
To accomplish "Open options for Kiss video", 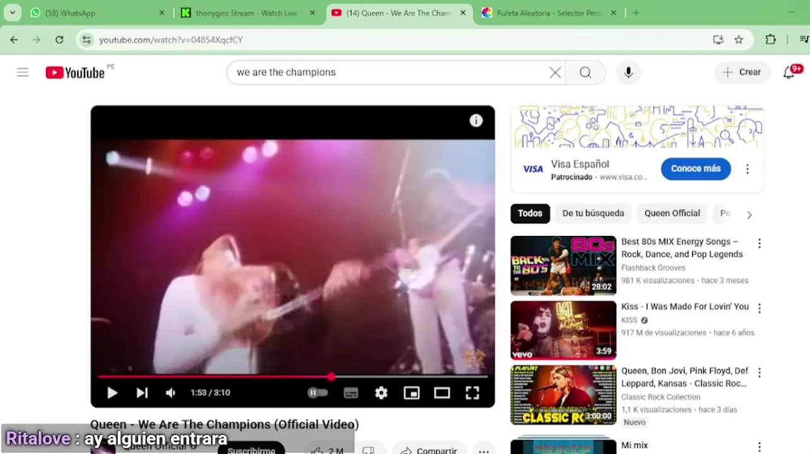I will click(760, 308).
